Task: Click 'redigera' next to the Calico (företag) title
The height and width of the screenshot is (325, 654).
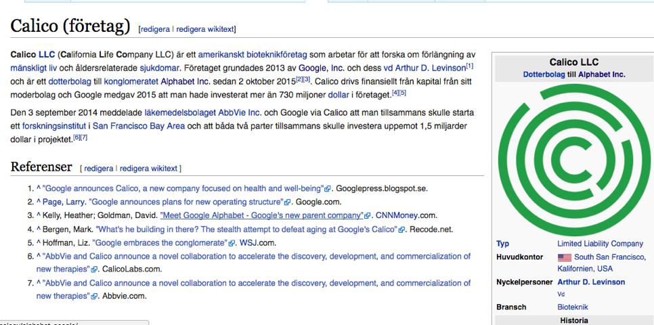Action: tap(155, 29)
